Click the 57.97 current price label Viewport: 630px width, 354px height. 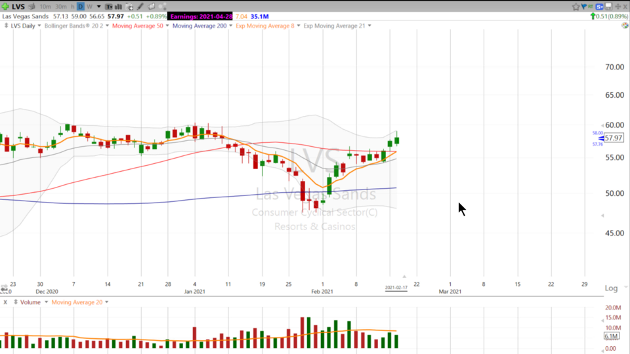click(614, 138)
